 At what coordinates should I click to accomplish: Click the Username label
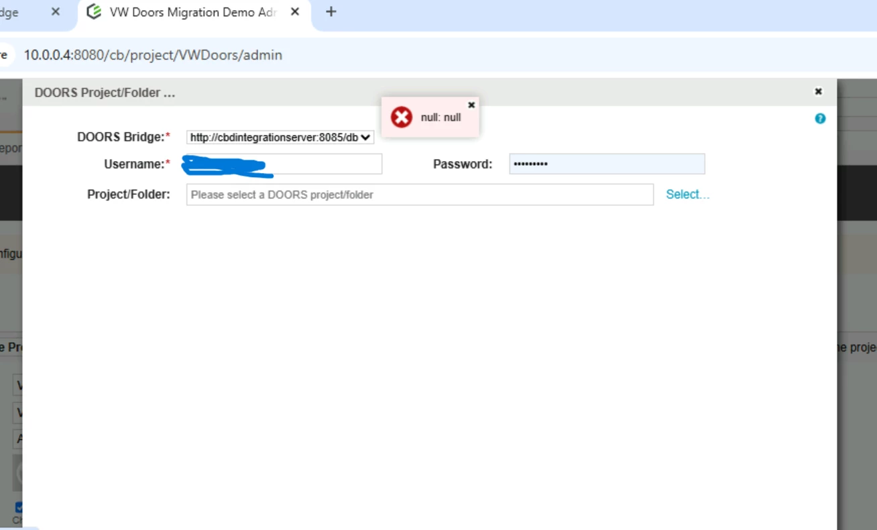(137, 164)
